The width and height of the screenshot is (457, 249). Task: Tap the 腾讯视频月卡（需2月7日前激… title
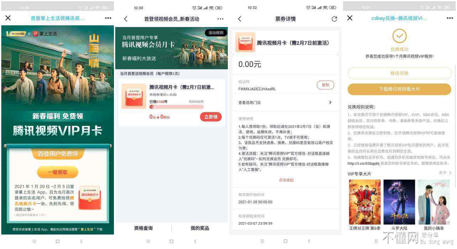pos(182,87)
